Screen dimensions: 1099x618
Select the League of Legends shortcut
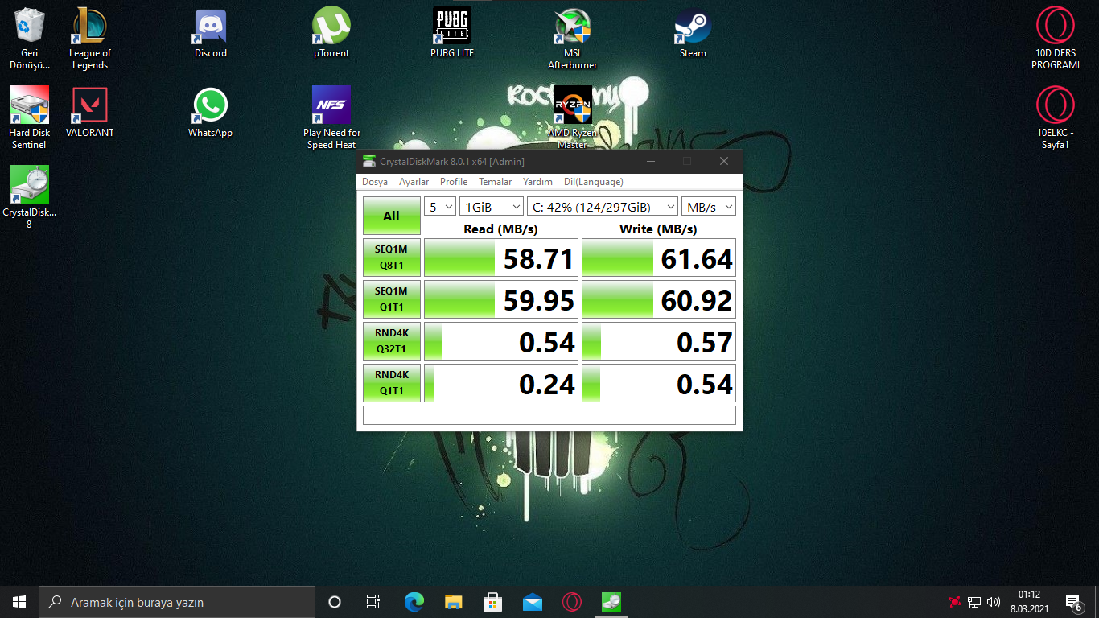pyautogui.click(x=90, y=38)
